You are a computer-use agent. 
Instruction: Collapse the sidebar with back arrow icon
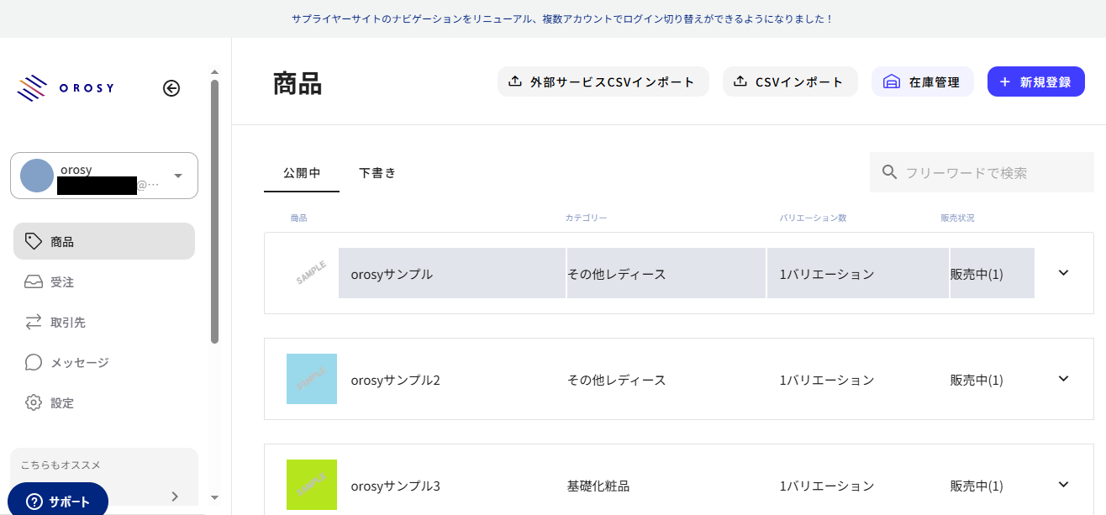(x=171, y=88)
